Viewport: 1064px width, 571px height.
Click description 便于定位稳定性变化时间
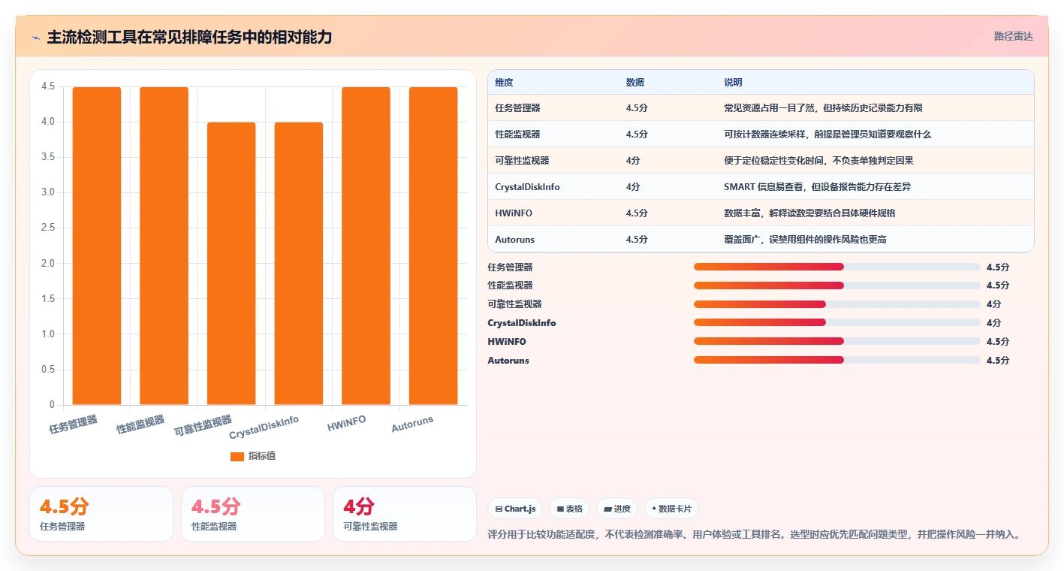coord(818,161)
